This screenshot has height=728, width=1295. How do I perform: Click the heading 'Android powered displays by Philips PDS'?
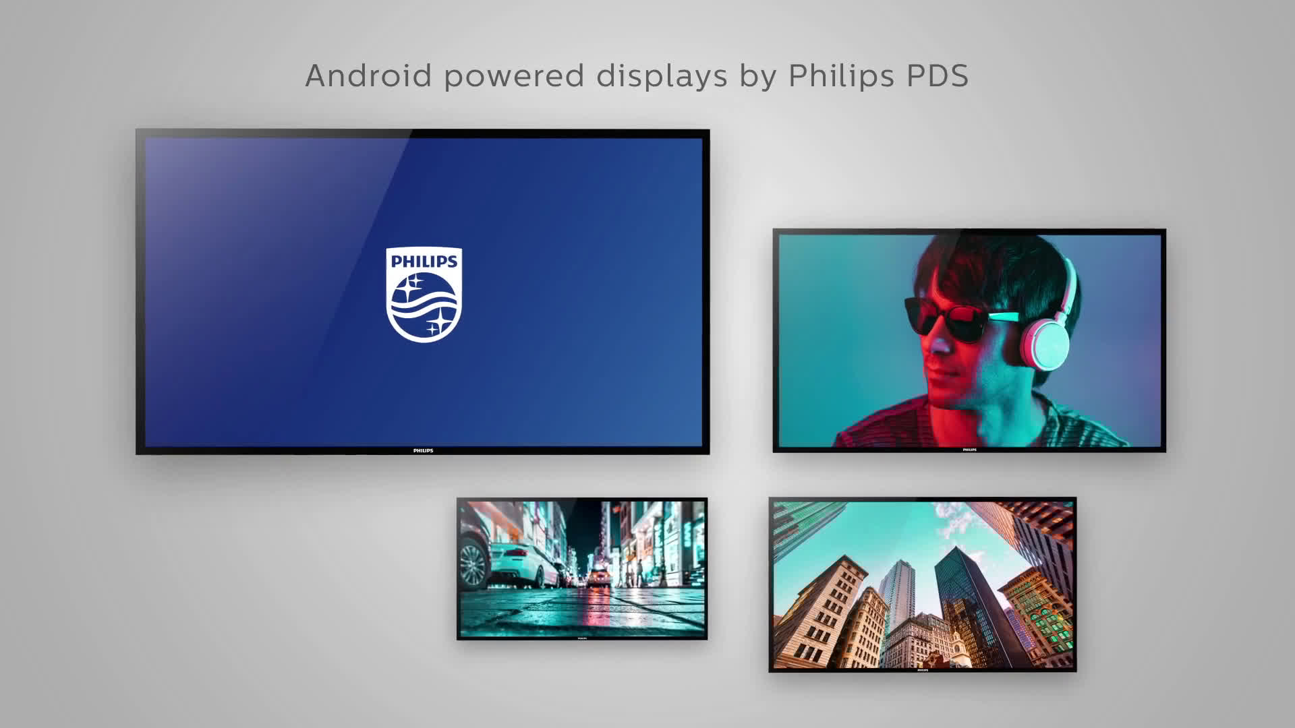point(637,76)
